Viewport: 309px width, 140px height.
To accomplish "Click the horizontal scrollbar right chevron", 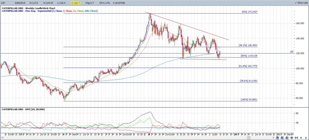I will (x=273, y=138).
